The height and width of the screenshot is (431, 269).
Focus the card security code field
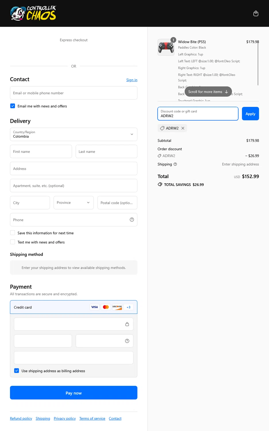[104, 341]
